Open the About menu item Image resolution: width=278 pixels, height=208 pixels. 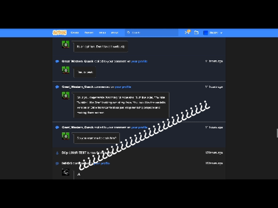tap(115, 32)
